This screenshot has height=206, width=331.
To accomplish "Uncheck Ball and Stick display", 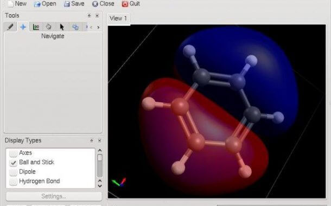I will tap(14, 163).
